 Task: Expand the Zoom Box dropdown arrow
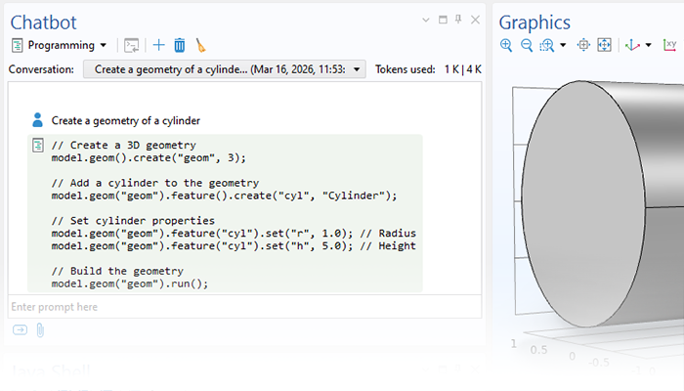pyautogui.click(x=563, y=45)
